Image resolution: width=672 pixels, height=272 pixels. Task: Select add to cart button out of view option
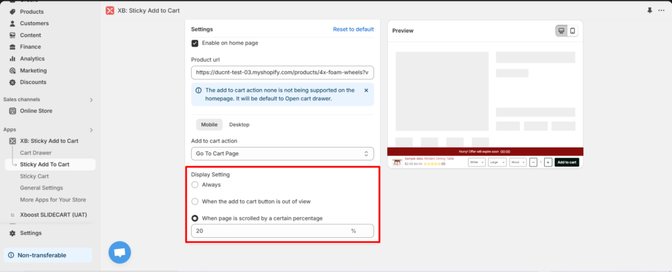click(x=195, y=201)
